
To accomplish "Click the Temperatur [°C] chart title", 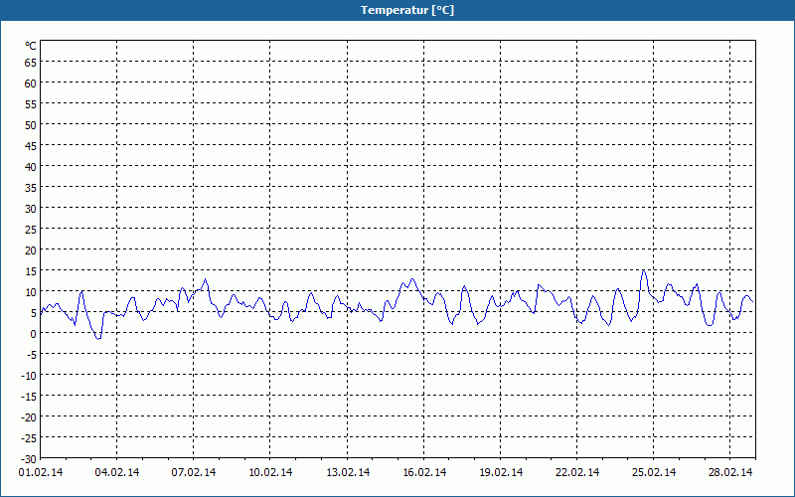I will tap(407, 10).
